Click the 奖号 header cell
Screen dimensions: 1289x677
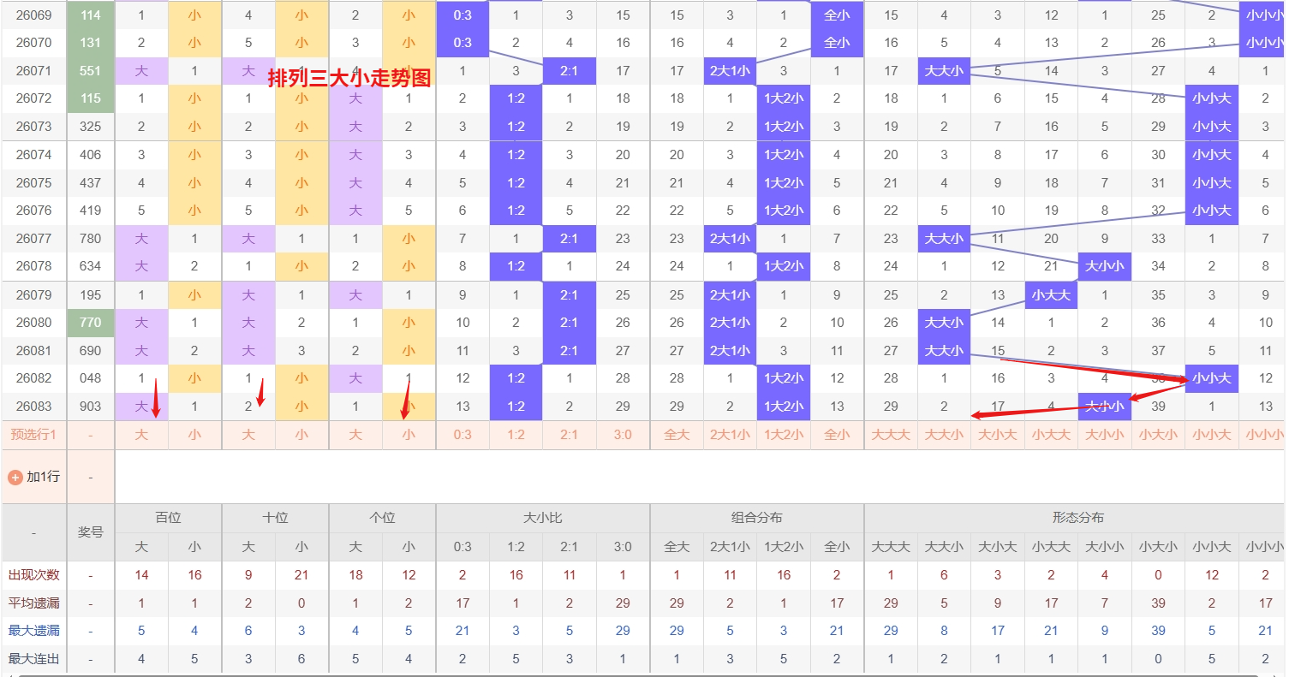(91, 532)
